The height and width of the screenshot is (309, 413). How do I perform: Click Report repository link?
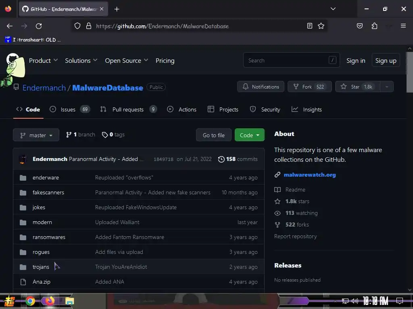295,236
